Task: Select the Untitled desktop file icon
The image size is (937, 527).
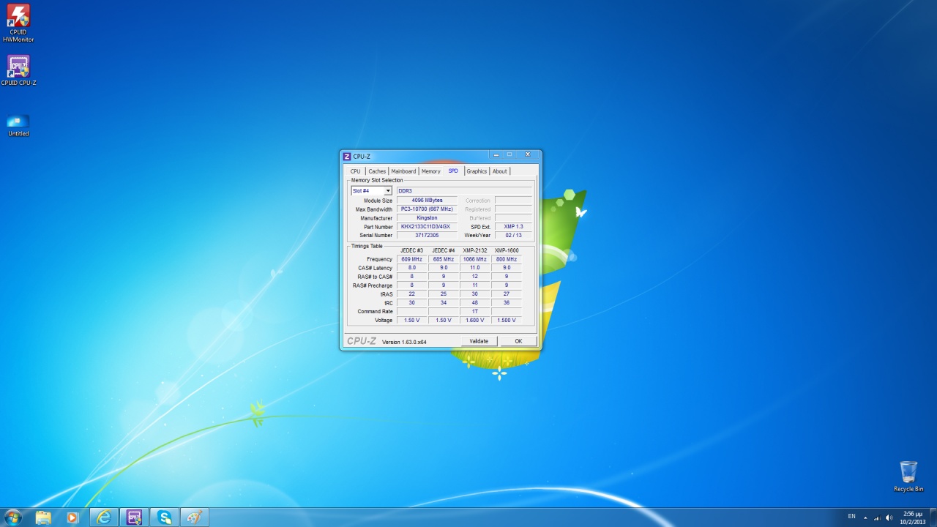Action: point(18,124)
